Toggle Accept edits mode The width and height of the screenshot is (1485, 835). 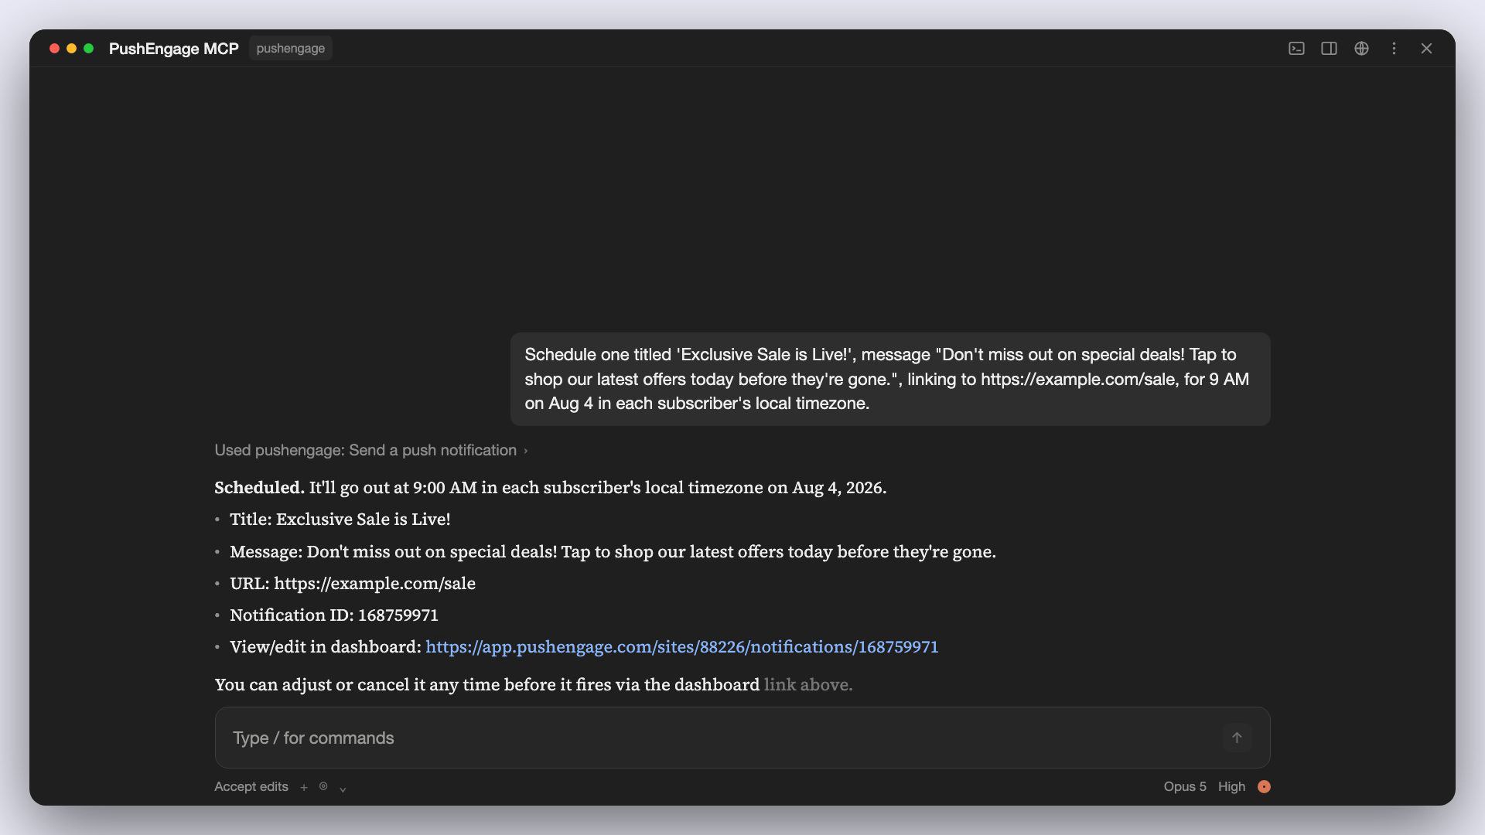(x=251, y=786)
